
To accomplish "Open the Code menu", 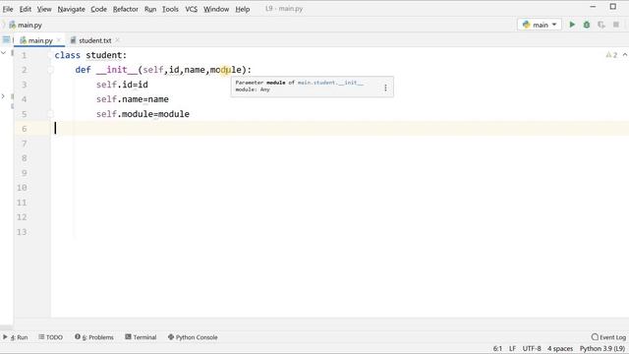I will tap(98, 9).
